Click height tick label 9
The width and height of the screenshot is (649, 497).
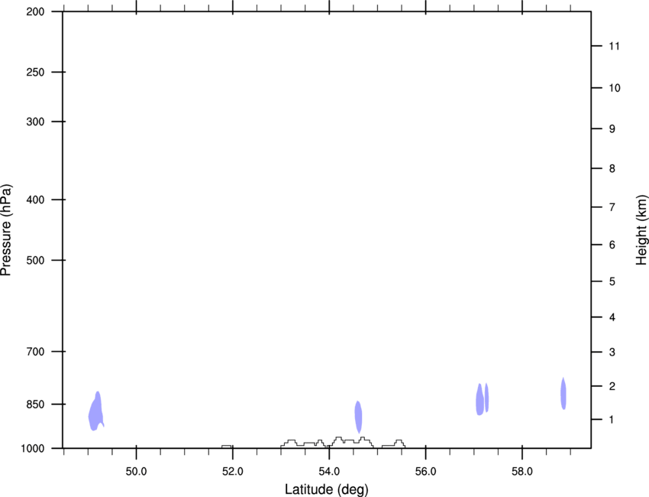[x=612, y=129]
